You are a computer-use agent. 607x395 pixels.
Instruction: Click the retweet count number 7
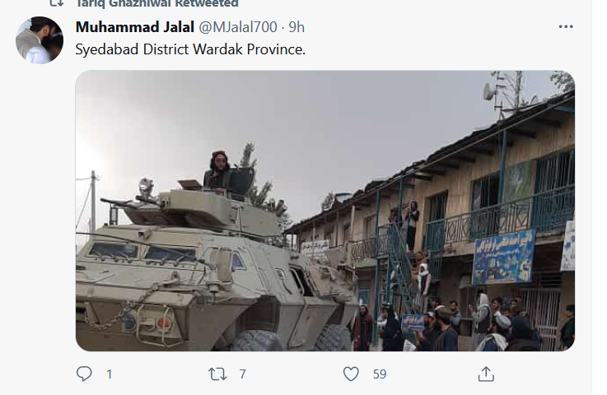pyautogui.click(x=242, y=374)
